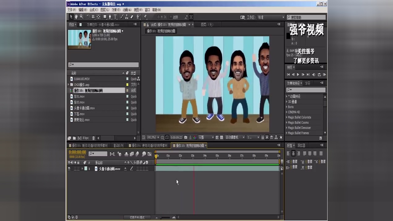Select the Puppet Pin tool
This screenshot has height=221, width=393.
pos(145,17)
